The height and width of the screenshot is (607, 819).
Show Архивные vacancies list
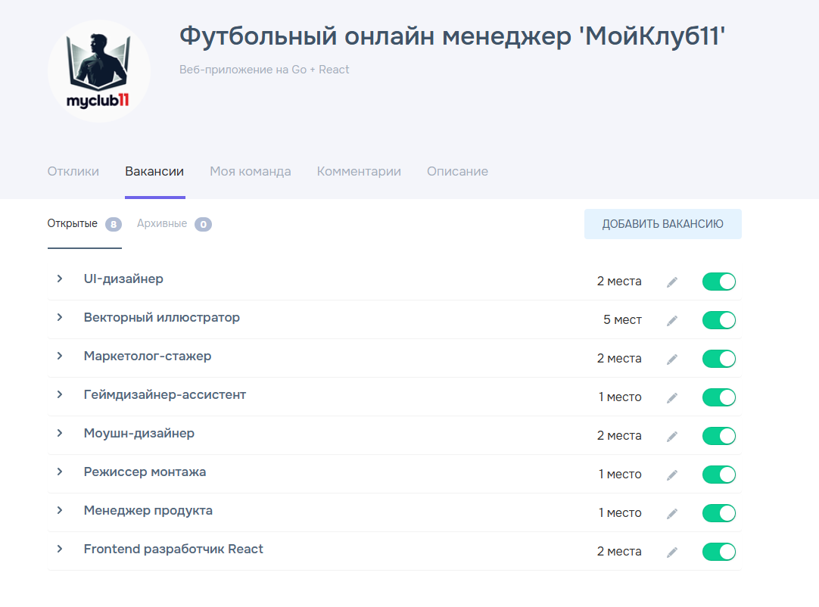pos(162,223)
